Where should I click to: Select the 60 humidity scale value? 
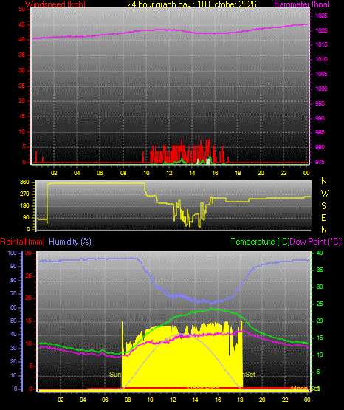coord(13,308)
